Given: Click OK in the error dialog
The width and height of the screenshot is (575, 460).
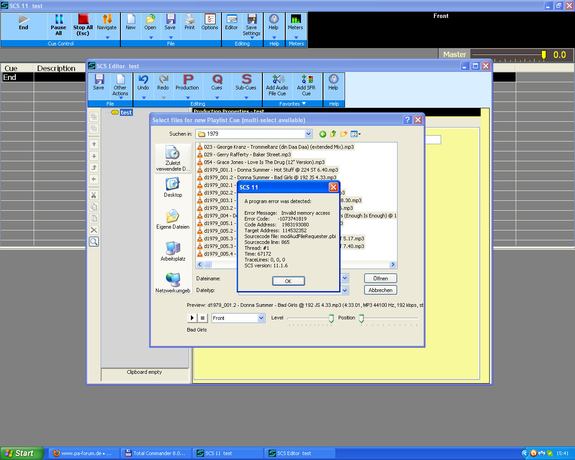Looking at the screenshot, I should (288, 281).
